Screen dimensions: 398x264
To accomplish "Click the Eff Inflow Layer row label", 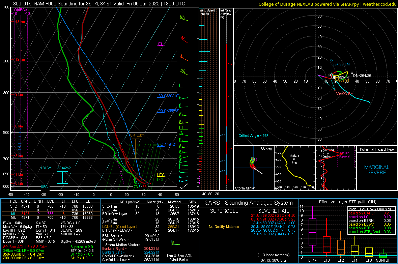I will tap(114, 214).
